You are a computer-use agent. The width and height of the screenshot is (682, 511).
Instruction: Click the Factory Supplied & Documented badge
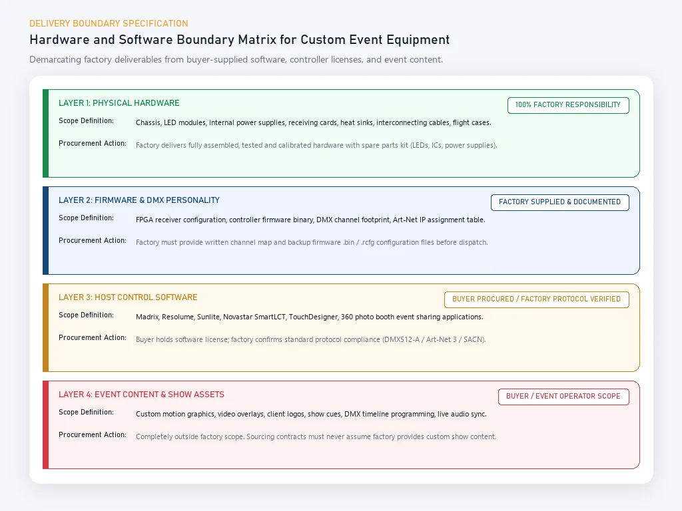[x=559, y=202]
